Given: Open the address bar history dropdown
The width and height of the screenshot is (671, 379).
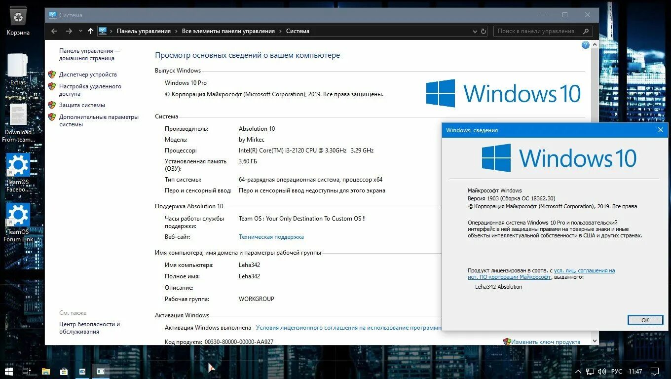Looking at the screenshot, I should [x=475, y=31].
